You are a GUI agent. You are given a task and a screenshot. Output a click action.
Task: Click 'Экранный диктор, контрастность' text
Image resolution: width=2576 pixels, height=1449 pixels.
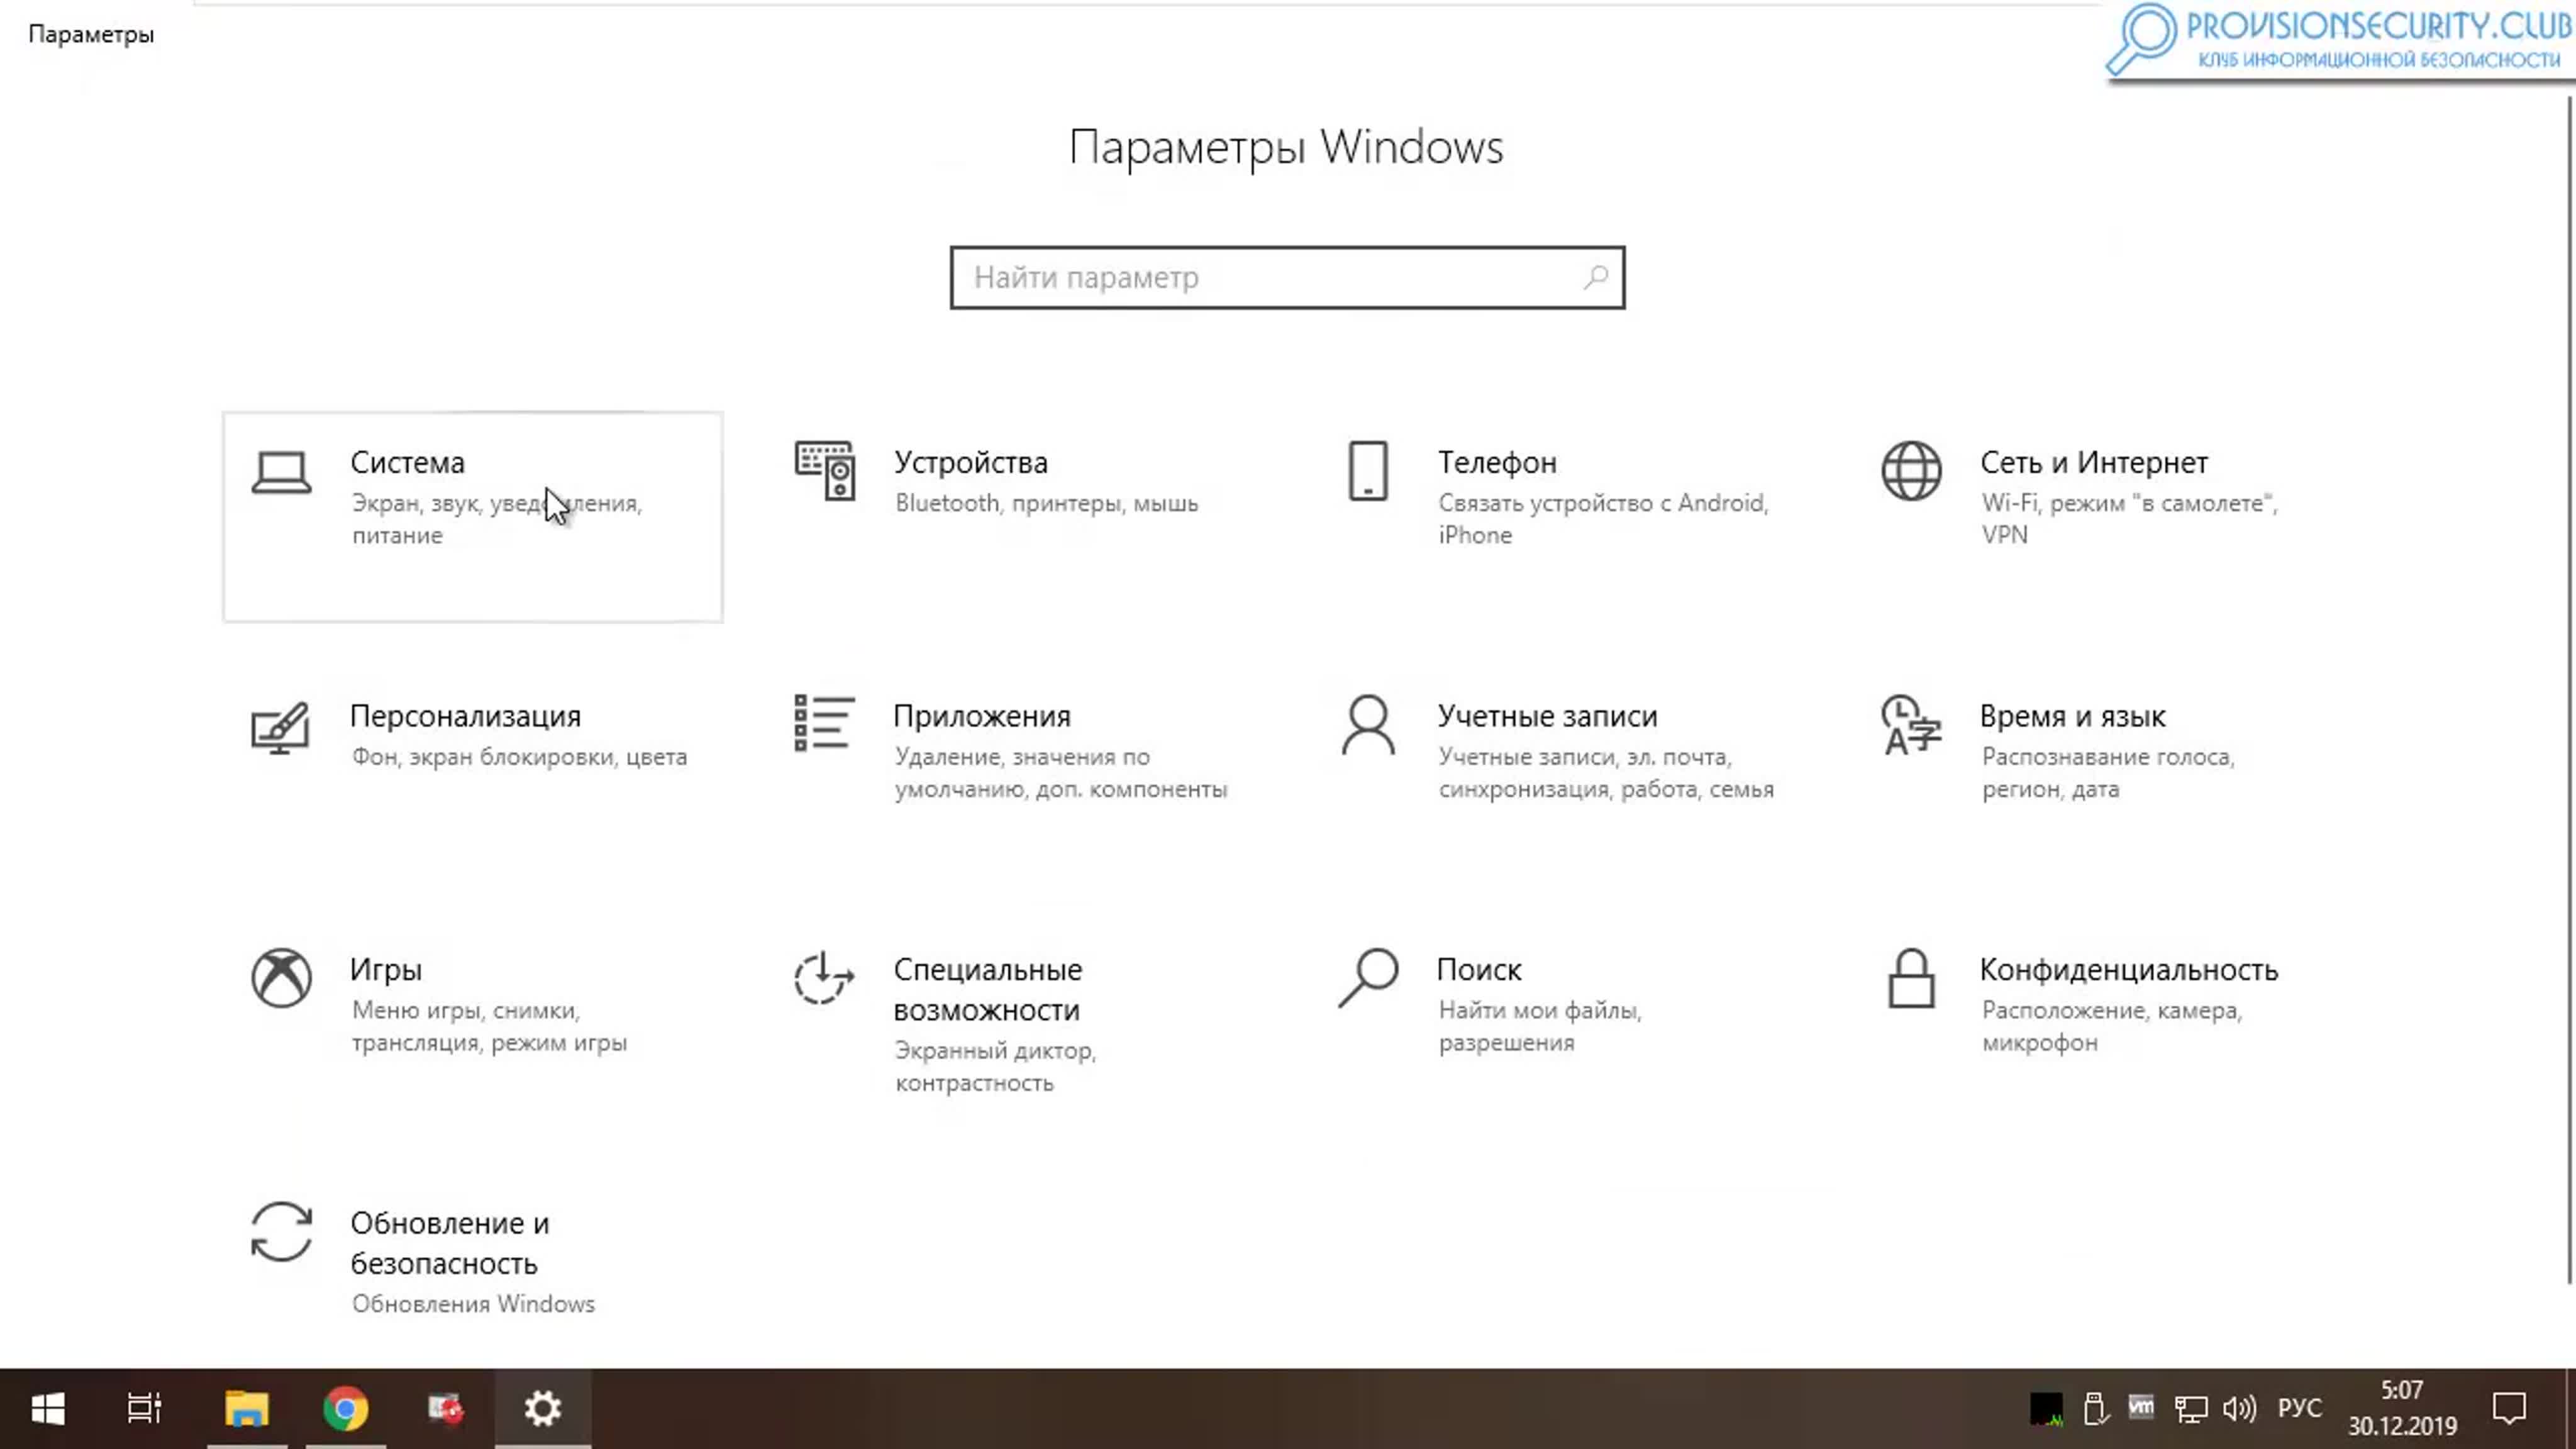tap(995, 1067)
